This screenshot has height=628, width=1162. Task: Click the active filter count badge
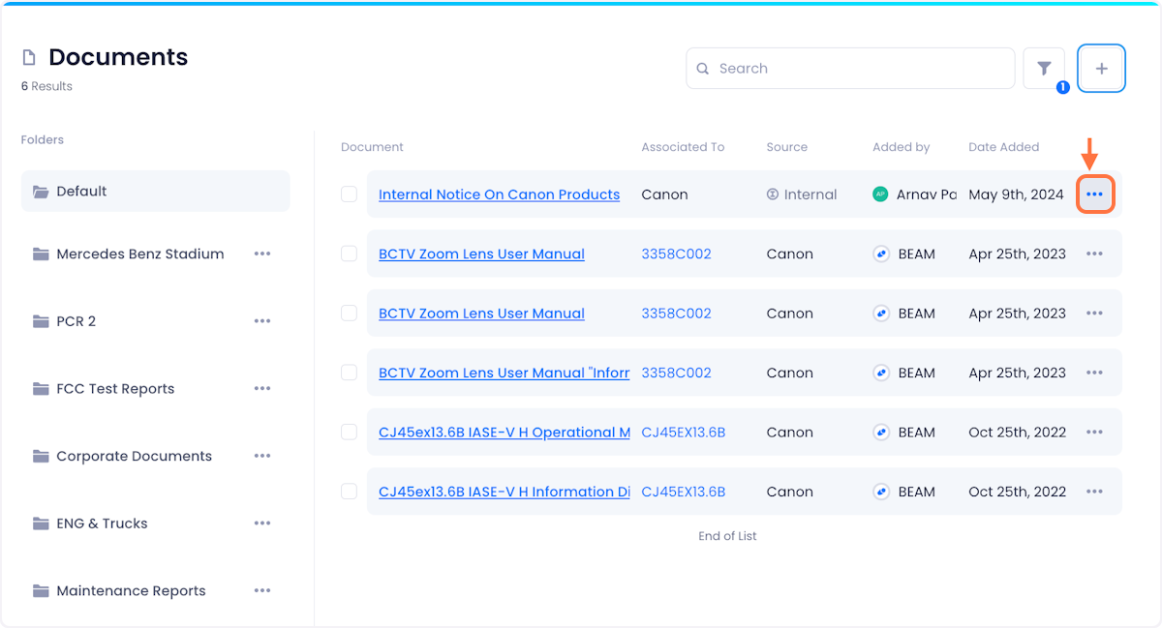point(1062,87)
